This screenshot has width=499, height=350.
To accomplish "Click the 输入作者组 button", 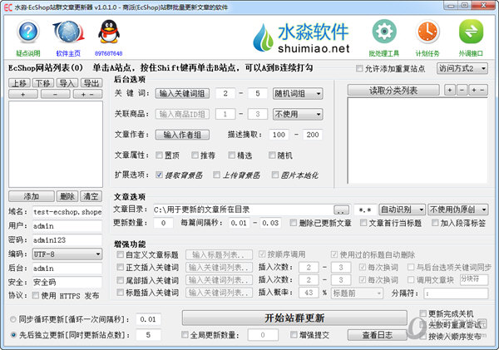I will coord(182,135).
